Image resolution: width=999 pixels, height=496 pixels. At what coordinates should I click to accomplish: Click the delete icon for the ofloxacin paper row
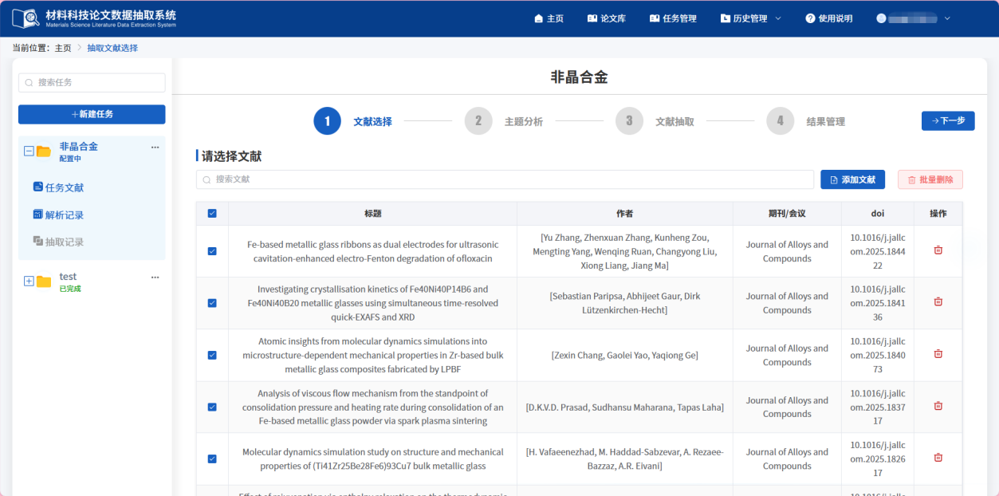click(937, 251)
